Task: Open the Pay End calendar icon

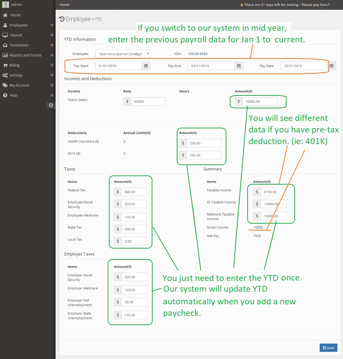Action: pos(239,66)
